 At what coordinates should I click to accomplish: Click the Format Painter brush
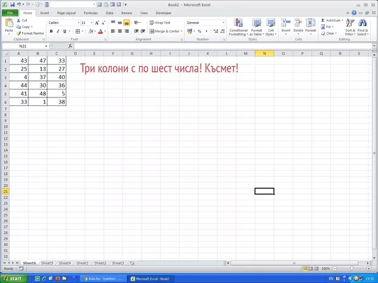18,33
